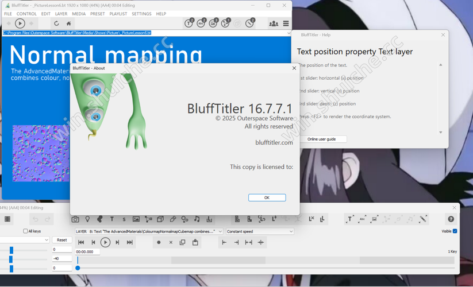This screenshot has height=287, width=473.
Task: Click the camera layer icon in the tool window
Action: coord(75,219)
